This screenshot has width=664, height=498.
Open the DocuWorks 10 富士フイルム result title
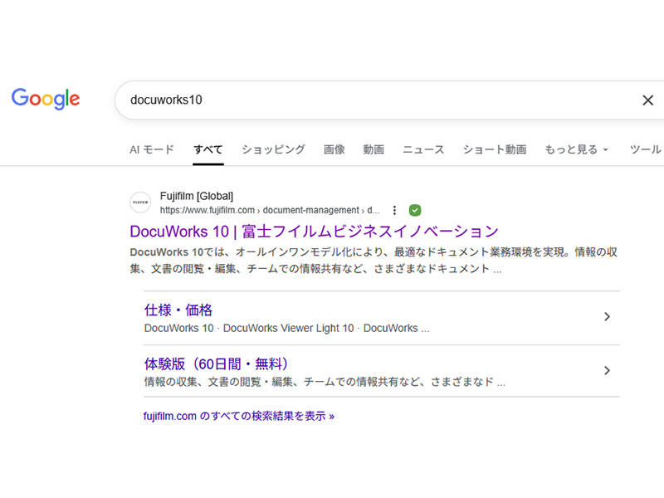click(x=314, y=232)
